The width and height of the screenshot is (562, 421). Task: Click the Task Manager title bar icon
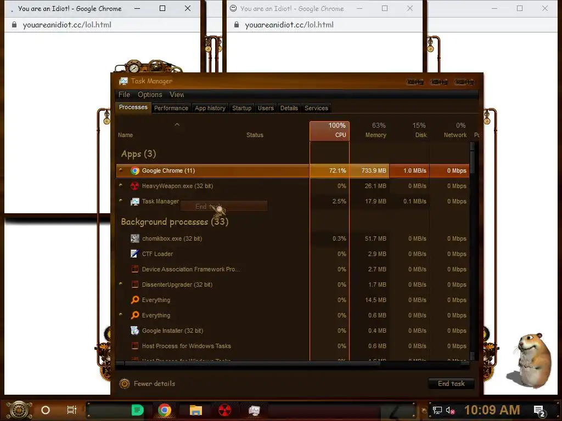coord(123,81)
